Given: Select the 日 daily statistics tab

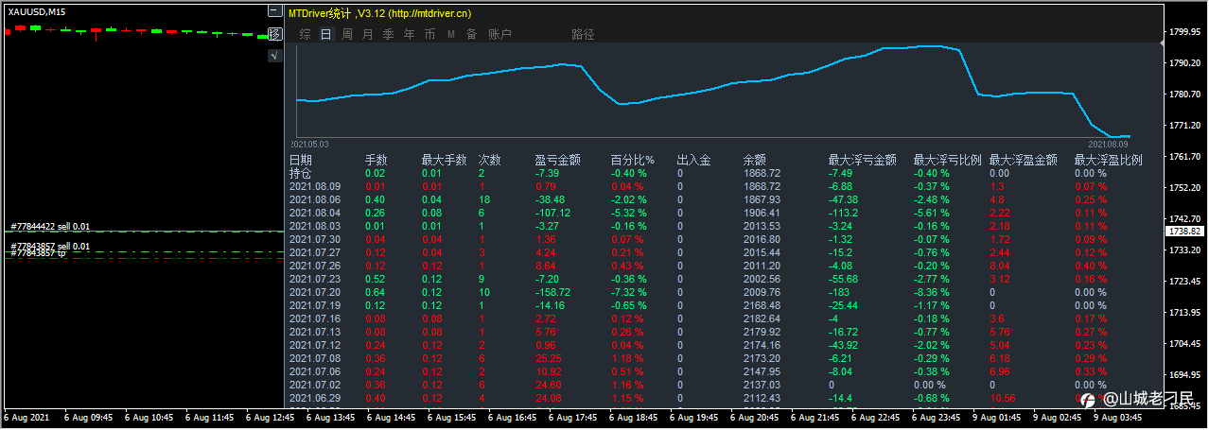Looking at the screenshot, I should [325, 35].
